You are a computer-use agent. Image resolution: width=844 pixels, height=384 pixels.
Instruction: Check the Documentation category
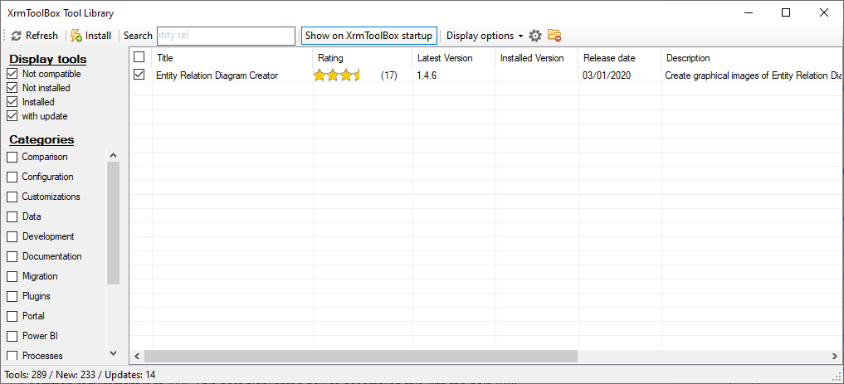(x=12, y=256)
